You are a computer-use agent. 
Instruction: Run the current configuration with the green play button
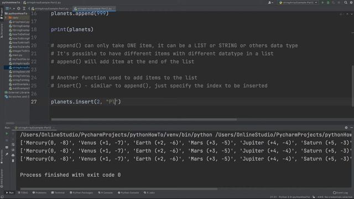pos(322,2)
